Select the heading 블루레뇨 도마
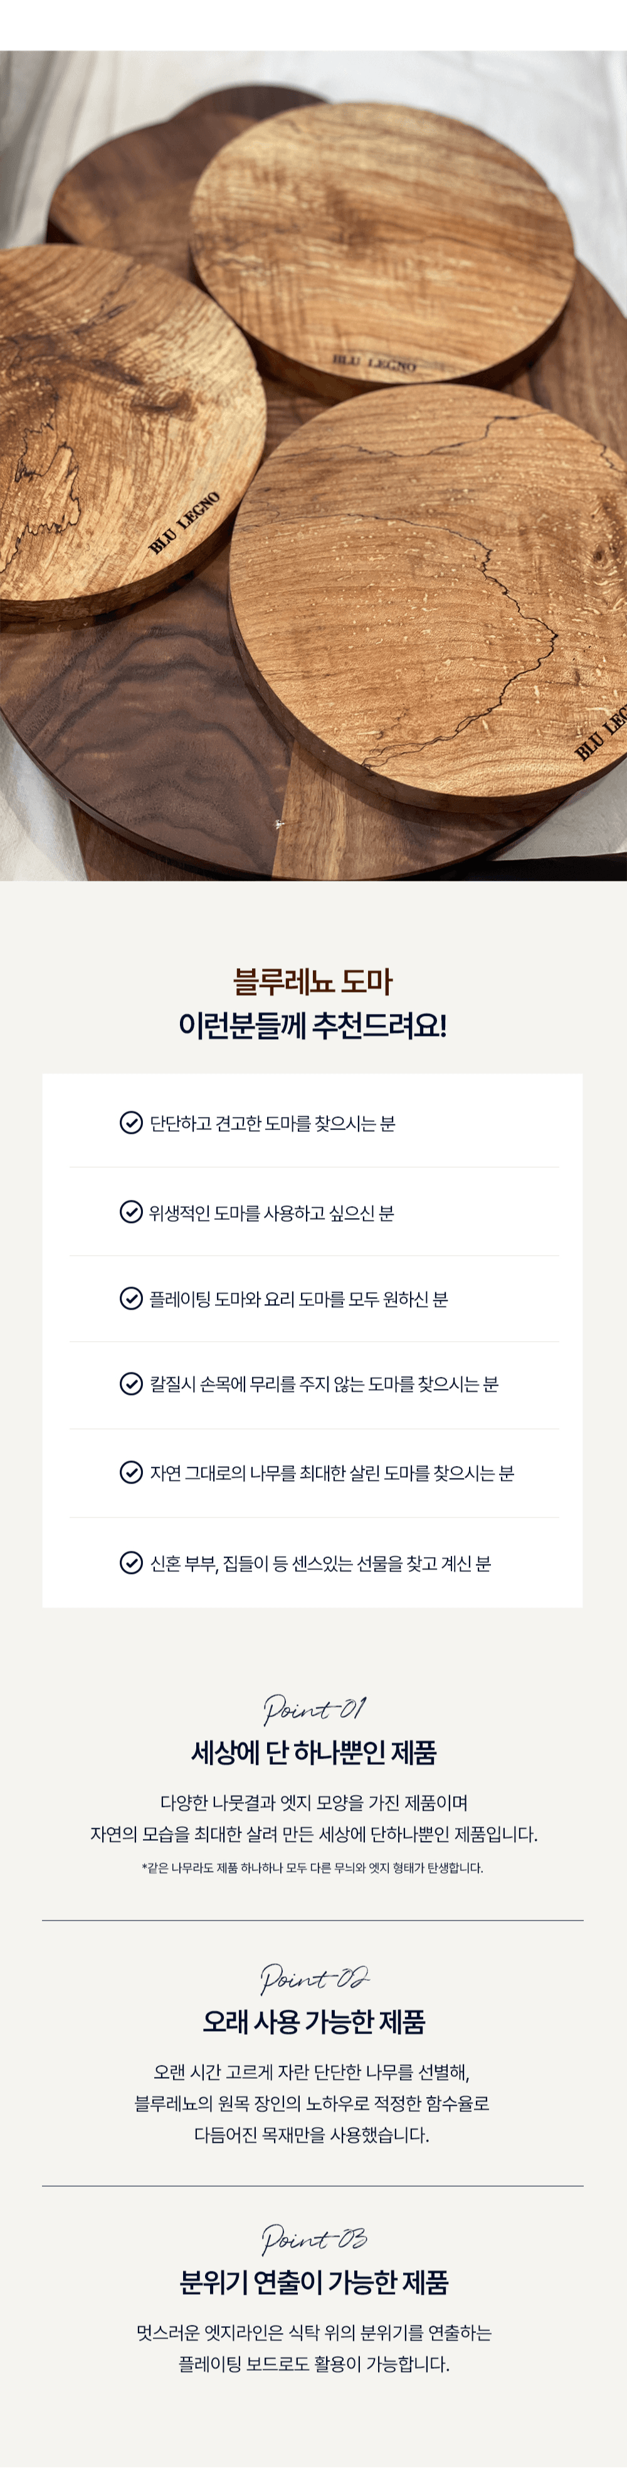Screen dimensions: 627x2468 (313, 982)
